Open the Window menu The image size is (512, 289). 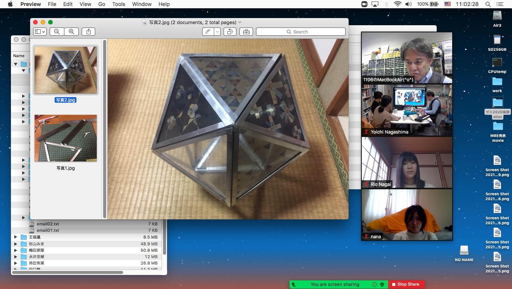point(142,4)
